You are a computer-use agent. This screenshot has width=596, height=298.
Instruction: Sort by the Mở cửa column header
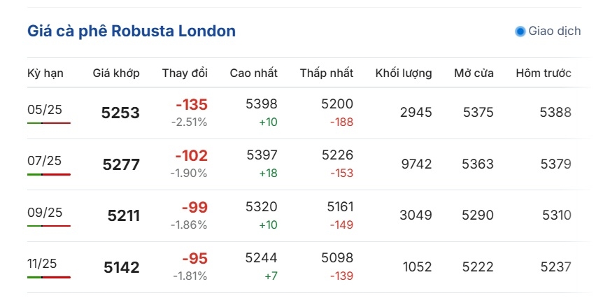pos(474,73)
